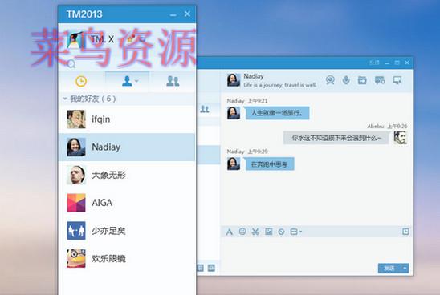Image resolution: width=440 pixels, height=295 pixels.
Task: Start a video call with Nadiay
Action: tap(330, 80)
